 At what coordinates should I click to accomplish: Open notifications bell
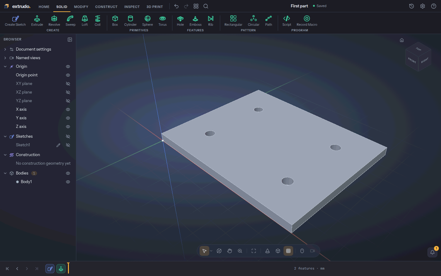432,252
